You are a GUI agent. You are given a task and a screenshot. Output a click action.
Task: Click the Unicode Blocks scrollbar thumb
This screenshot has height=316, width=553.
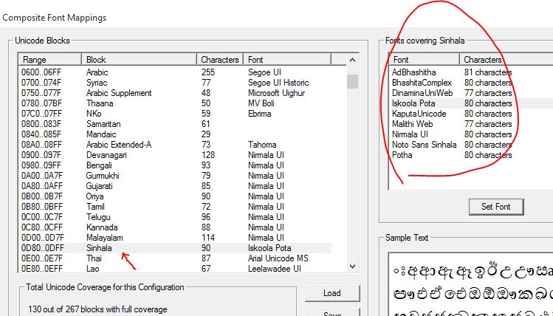pyautogui.click(x=352, y=81)
